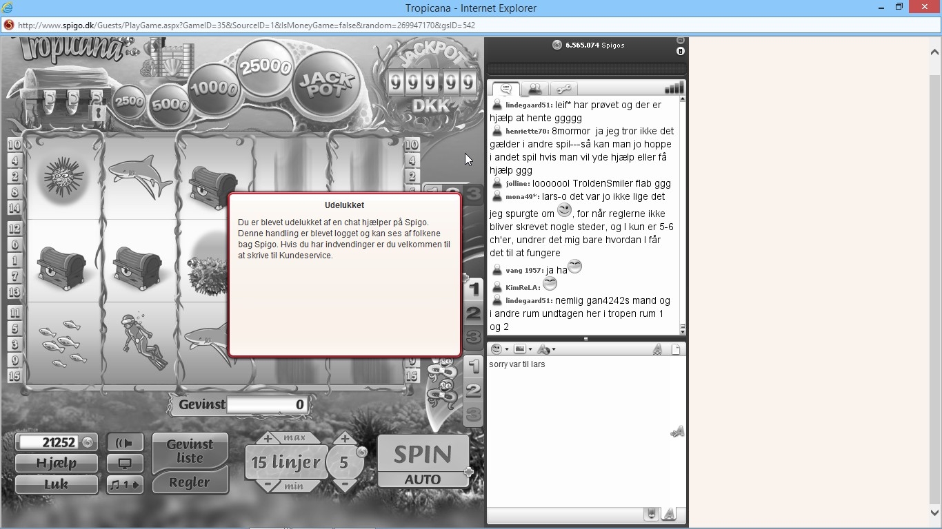Viewport: 942px width, 529px height.
Task: Open the chat settings wrench tab
Action: [x=563, y=89]
